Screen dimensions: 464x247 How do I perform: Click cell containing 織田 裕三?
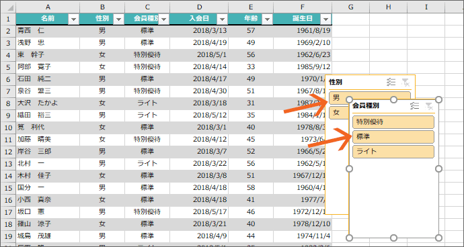[x=48, y=115]
